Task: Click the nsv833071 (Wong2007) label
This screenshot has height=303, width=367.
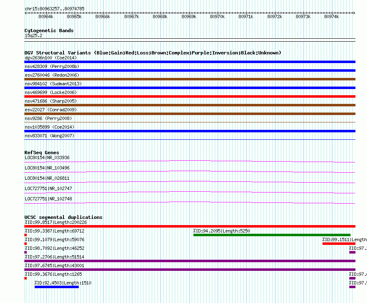Action: click(49, 136)
